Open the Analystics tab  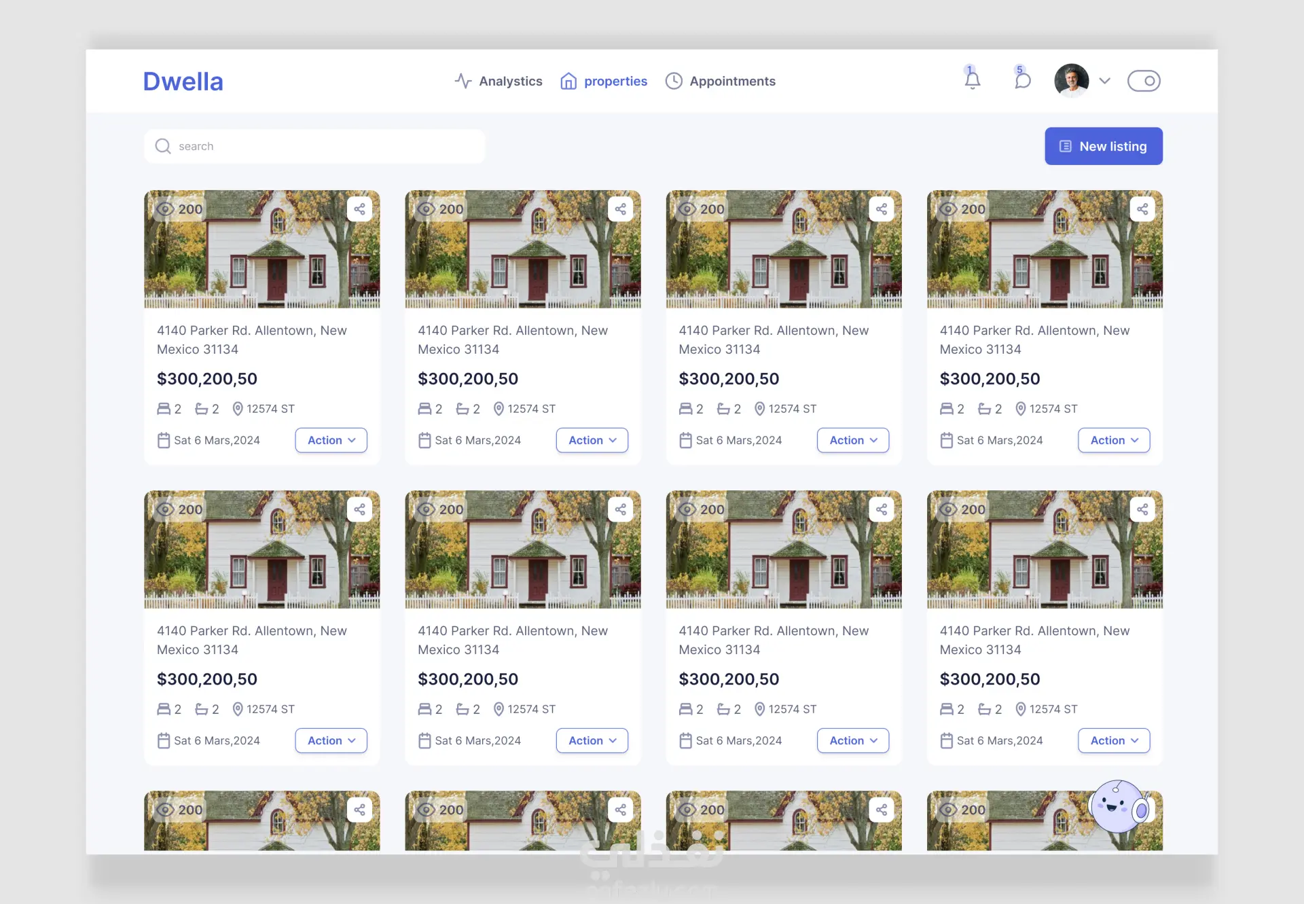499,82
